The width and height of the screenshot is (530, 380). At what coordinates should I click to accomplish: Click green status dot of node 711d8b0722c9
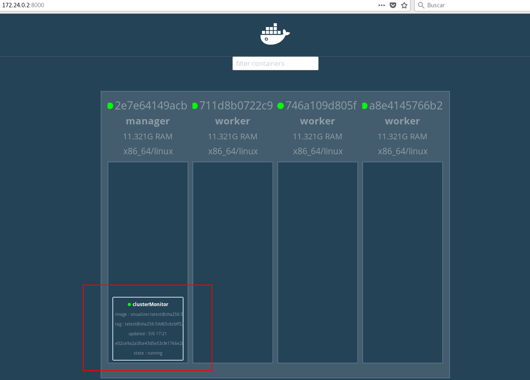[x=195, y=106]
